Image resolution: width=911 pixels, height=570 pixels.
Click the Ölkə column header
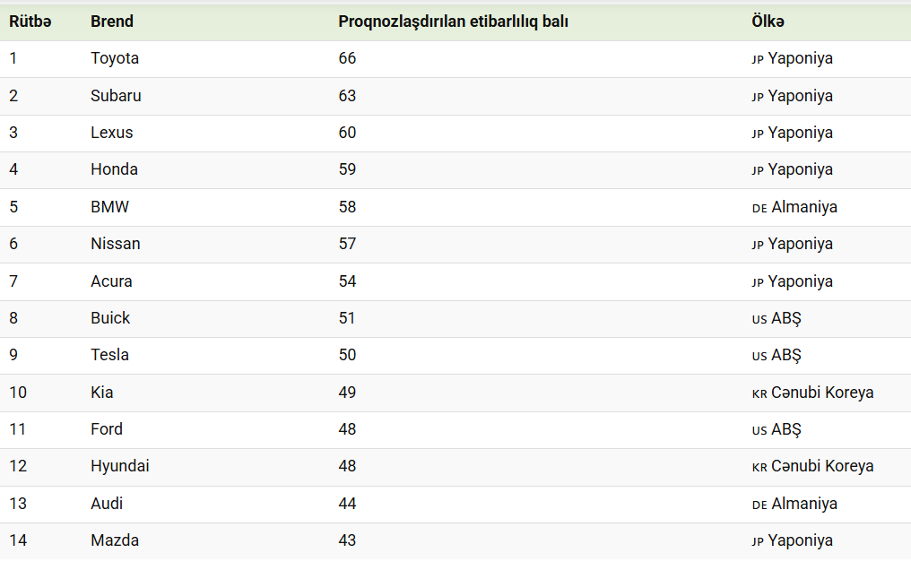point(768,22)
